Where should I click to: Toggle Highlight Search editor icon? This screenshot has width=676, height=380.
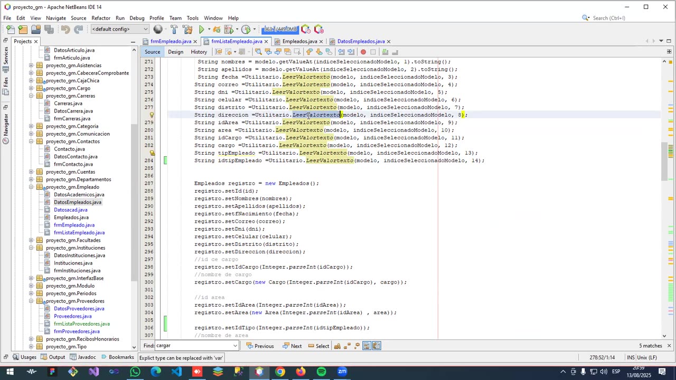[x=287, y=52]
